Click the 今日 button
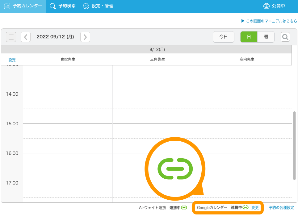This screenshot has width=298, height=216. (x=223, y=37)
